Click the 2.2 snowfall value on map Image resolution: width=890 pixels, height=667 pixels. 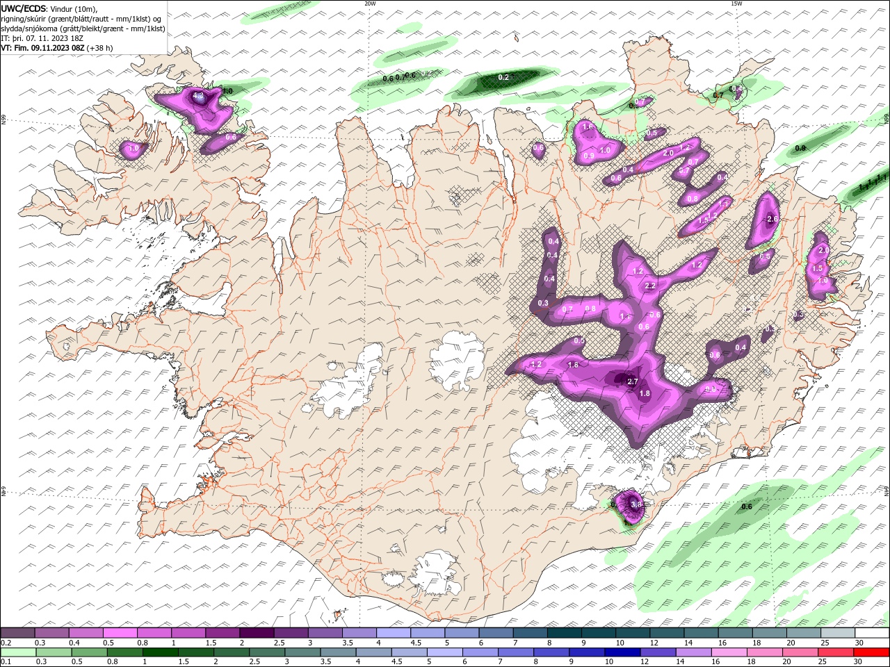pos(650,286)
